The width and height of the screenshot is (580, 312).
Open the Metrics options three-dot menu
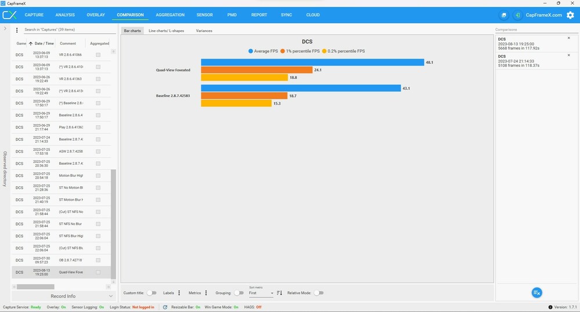(206, 293)
